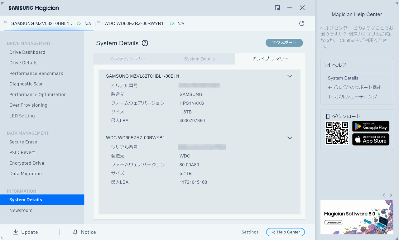Collapse the WDC WD60EZRZ-00RWYB1 section
The image size is (399, 240).
coord(290,138)
